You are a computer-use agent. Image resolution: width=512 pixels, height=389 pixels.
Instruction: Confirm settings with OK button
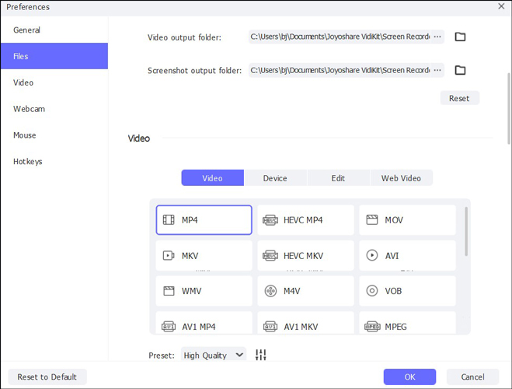pyautogui.click(x=409, y=377)
